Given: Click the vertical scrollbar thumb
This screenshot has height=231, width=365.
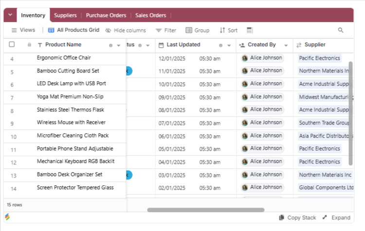Looking at the screenshot, I should (350, 113).
